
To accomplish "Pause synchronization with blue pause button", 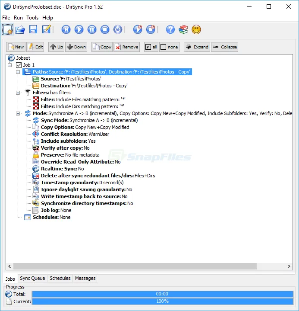I will pyautogui.click(x=92, y=29).
